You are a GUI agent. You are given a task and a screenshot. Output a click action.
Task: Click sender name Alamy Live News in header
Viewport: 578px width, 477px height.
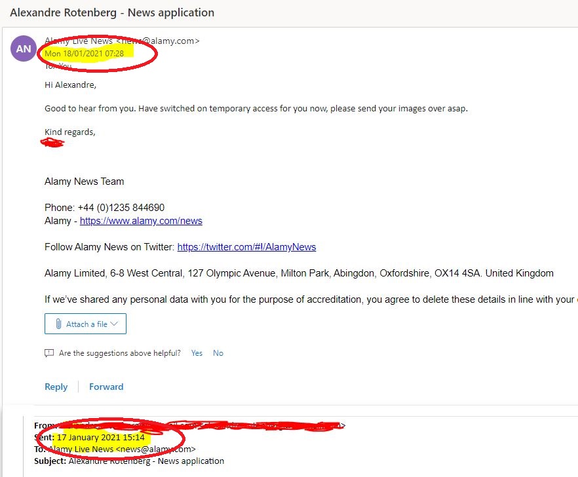tap(79, 41)
